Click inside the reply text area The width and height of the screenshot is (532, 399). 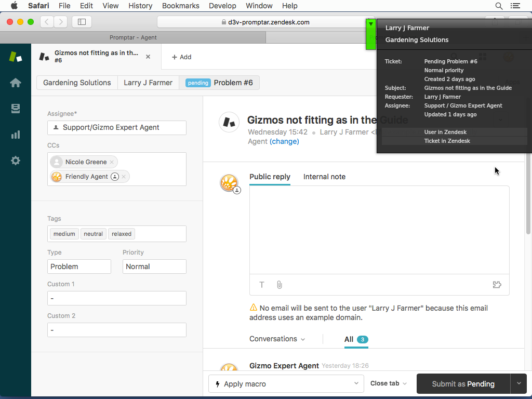379,230
